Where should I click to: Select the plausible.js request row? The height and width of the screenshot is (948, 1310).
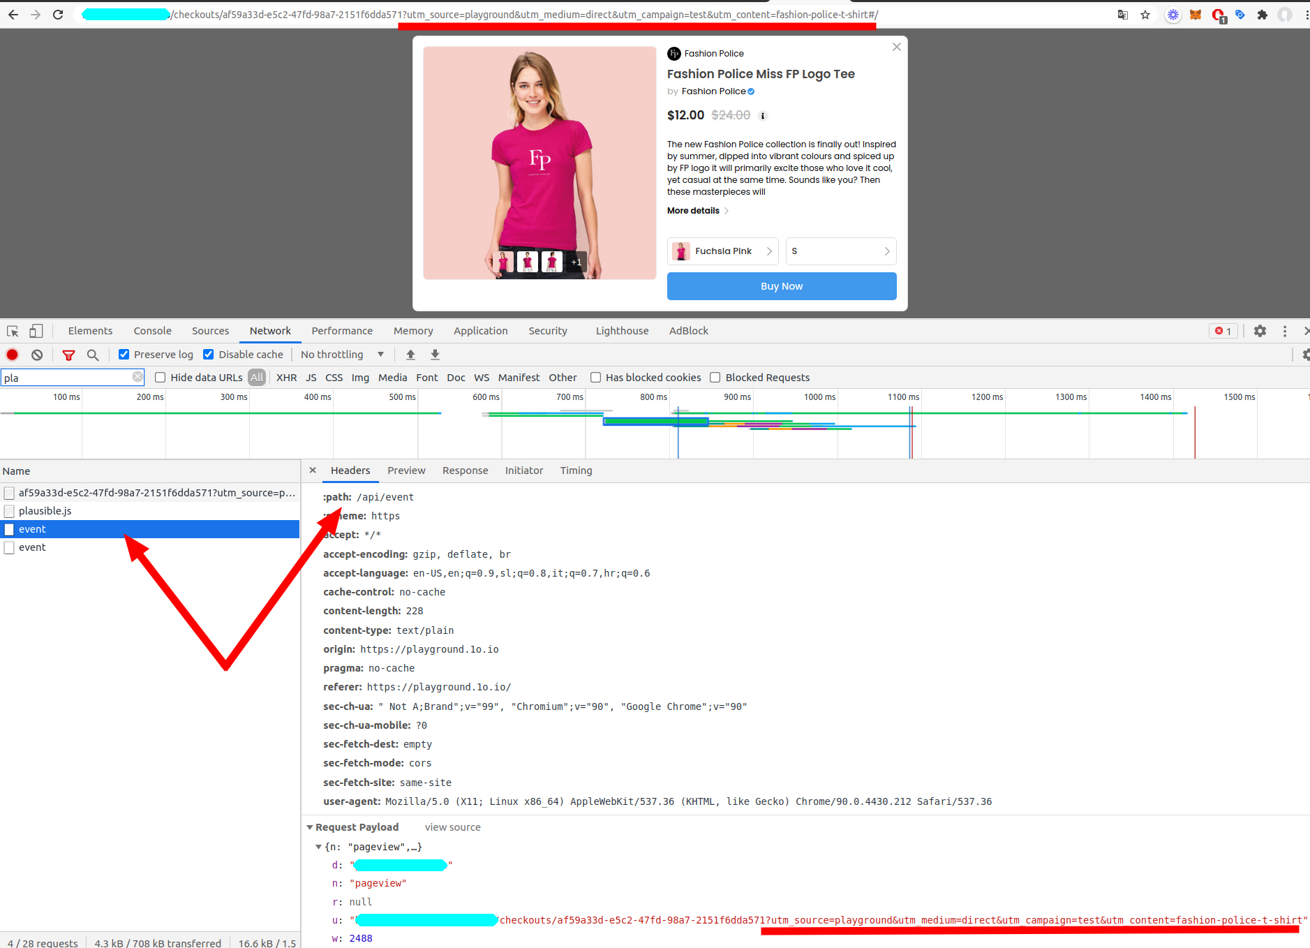[x=150, y=511]
